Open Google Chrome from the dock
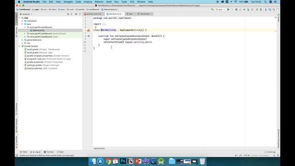This screenshot has height=166, width=295. point(108,161)
